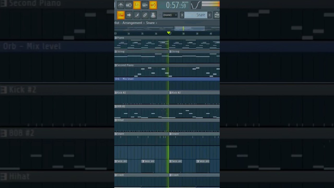Click the 0:57:59 time display
The width and height of the screenshot is (334, 188).
click(x=176, y=5)
